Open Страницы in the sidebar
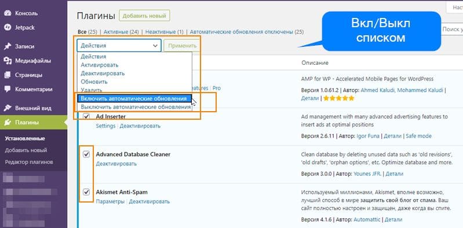Viewport: 463px width, 228px height. [28, 75]
